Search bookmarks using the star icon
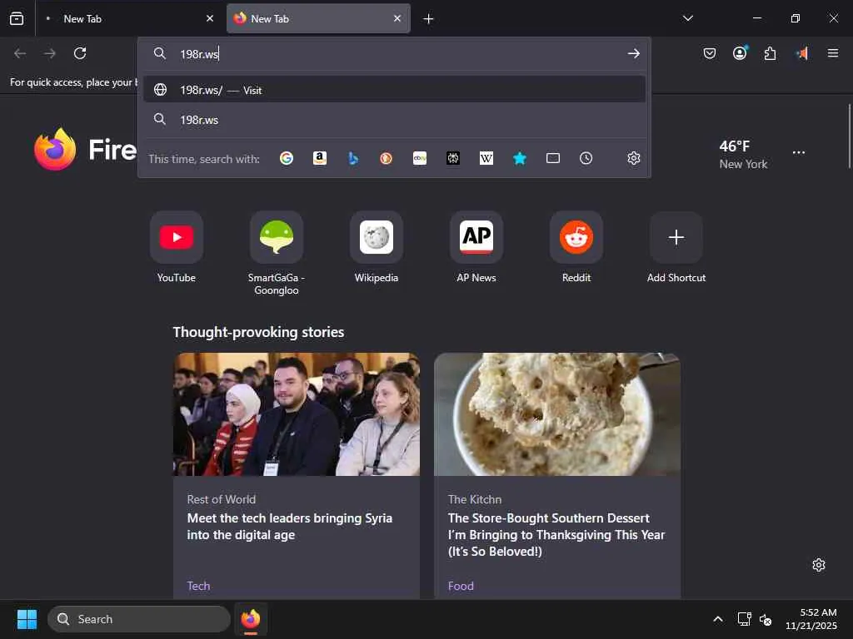 pos(520,158)
